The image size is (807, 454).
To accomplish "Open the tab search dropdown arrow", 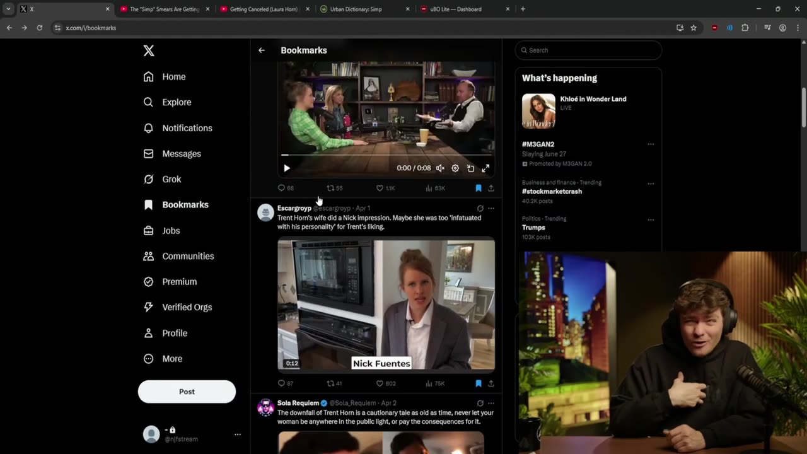I will point(8,9).
